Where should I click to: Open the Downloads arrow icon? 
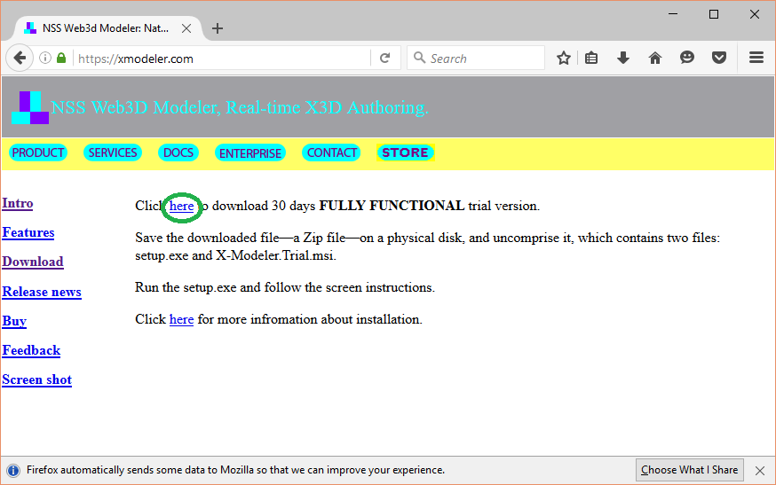point(623,59)
